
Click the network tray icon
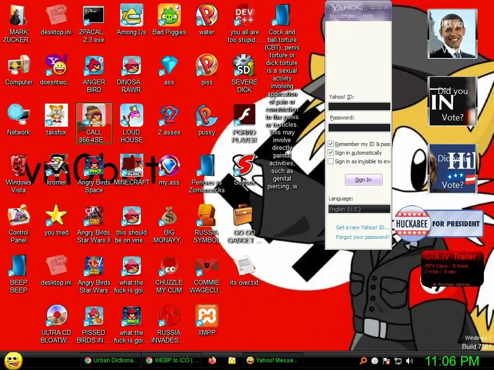coord(398,361)
